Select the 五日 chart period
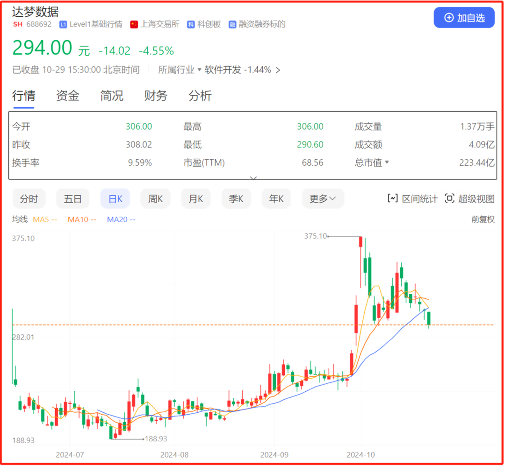The width and height of the screenshot is (505, 466). pos(72,199)
